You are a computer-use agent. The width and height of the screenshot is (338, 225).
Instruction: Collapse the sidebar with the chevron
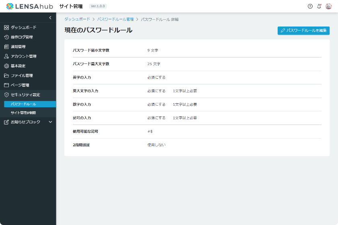[x=50, y=18]
